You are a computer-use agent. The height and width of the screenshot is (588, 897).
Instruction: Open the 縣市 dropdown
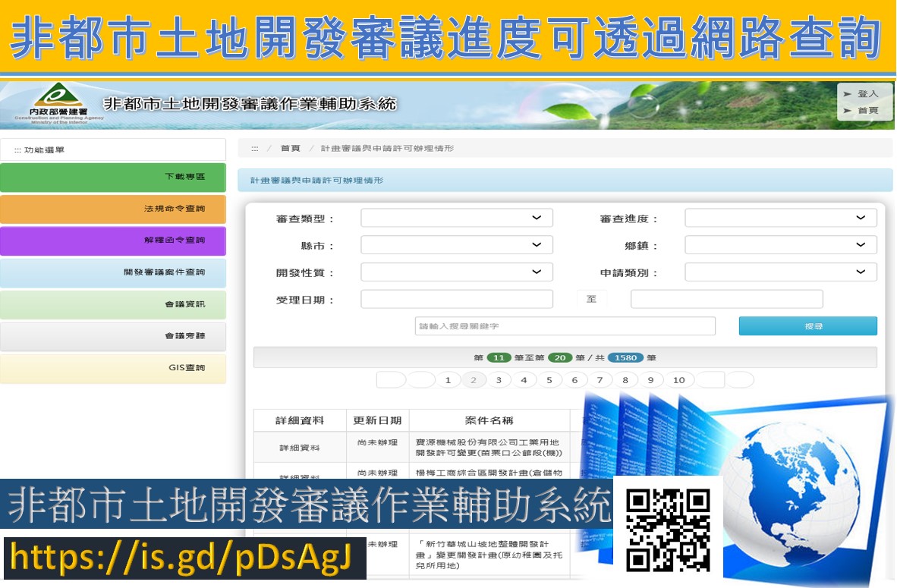(457, 245)
